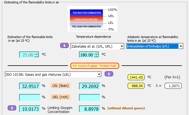This screenshot has width=189, height=115.
Task: Increase the 25.00 °C temperature spinner
Action: (x=36, y=53)
